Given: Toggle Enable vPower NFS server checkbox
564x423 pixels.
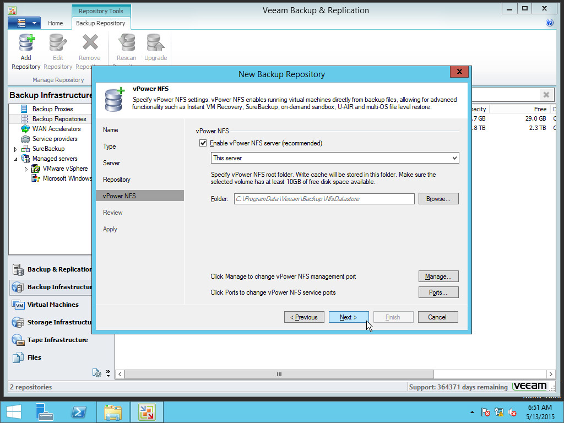Looking at the screenshot, I should (x=203, y=143).
